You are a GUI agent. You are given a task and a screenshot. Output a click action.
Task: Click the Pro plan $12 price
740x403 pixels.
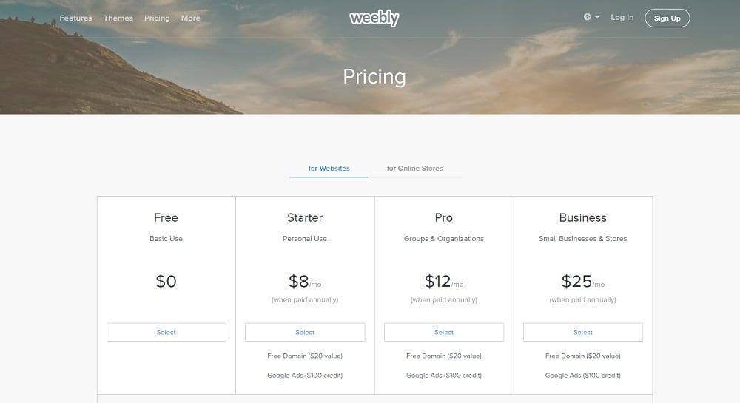[438, 282]
